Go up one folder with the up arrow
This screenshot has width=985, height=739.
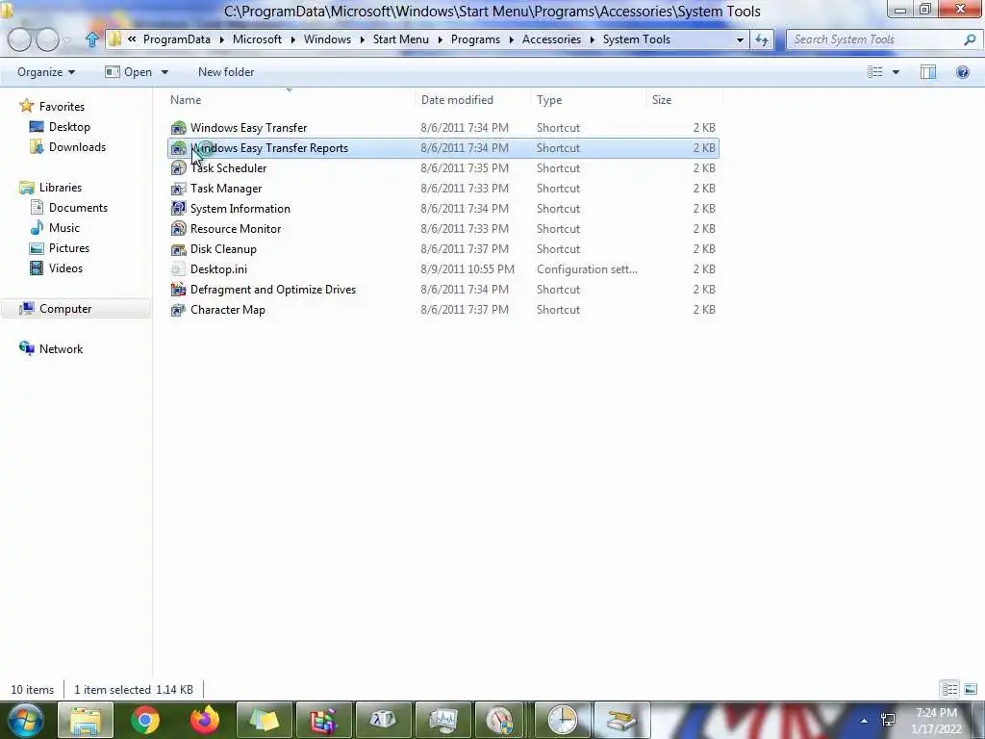[91, 39]
